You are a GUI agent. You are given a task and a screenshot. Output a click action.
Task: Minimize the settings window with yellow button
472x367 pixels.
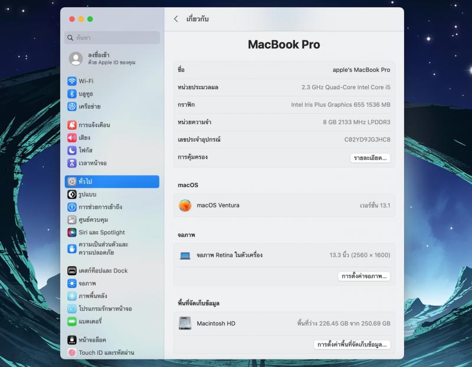pyautogui.click(x=81, y=19)
